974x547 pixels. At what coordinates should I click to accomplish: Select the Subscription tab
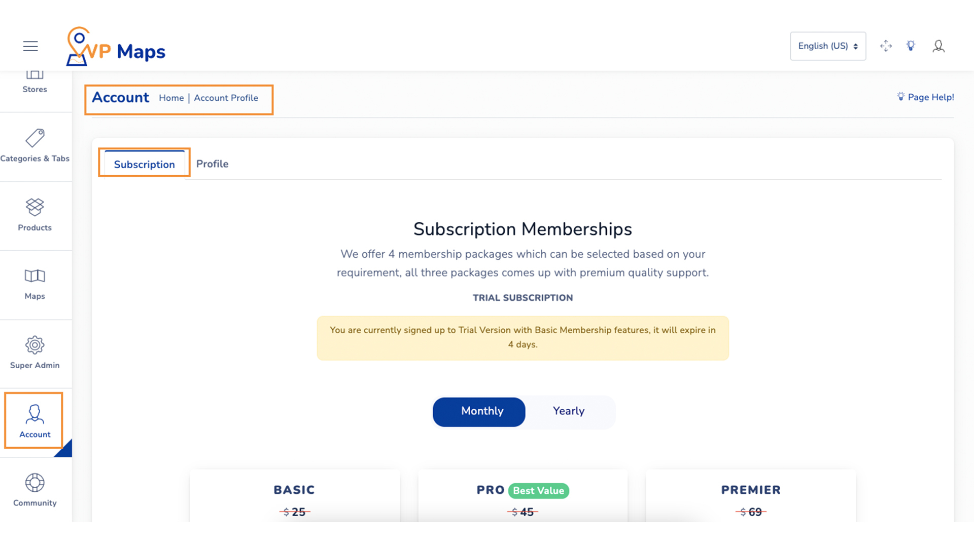click(144, 164)
